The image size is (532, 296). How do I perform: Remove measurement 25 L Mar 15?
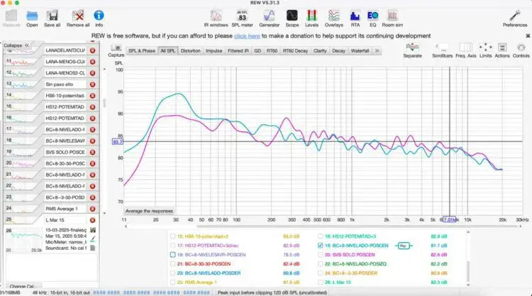pyautogui.click(x=92, y=220)
